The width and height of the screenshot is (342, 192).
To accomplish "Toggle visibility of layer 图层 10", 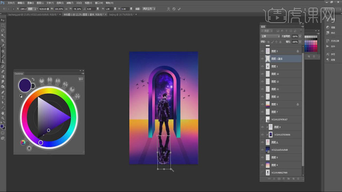I will (262, 74).
